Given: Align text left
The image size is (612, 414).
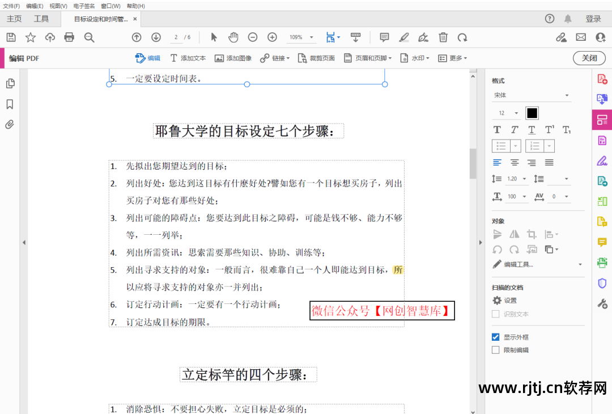Looking at the screenshot, I should 497,162.
